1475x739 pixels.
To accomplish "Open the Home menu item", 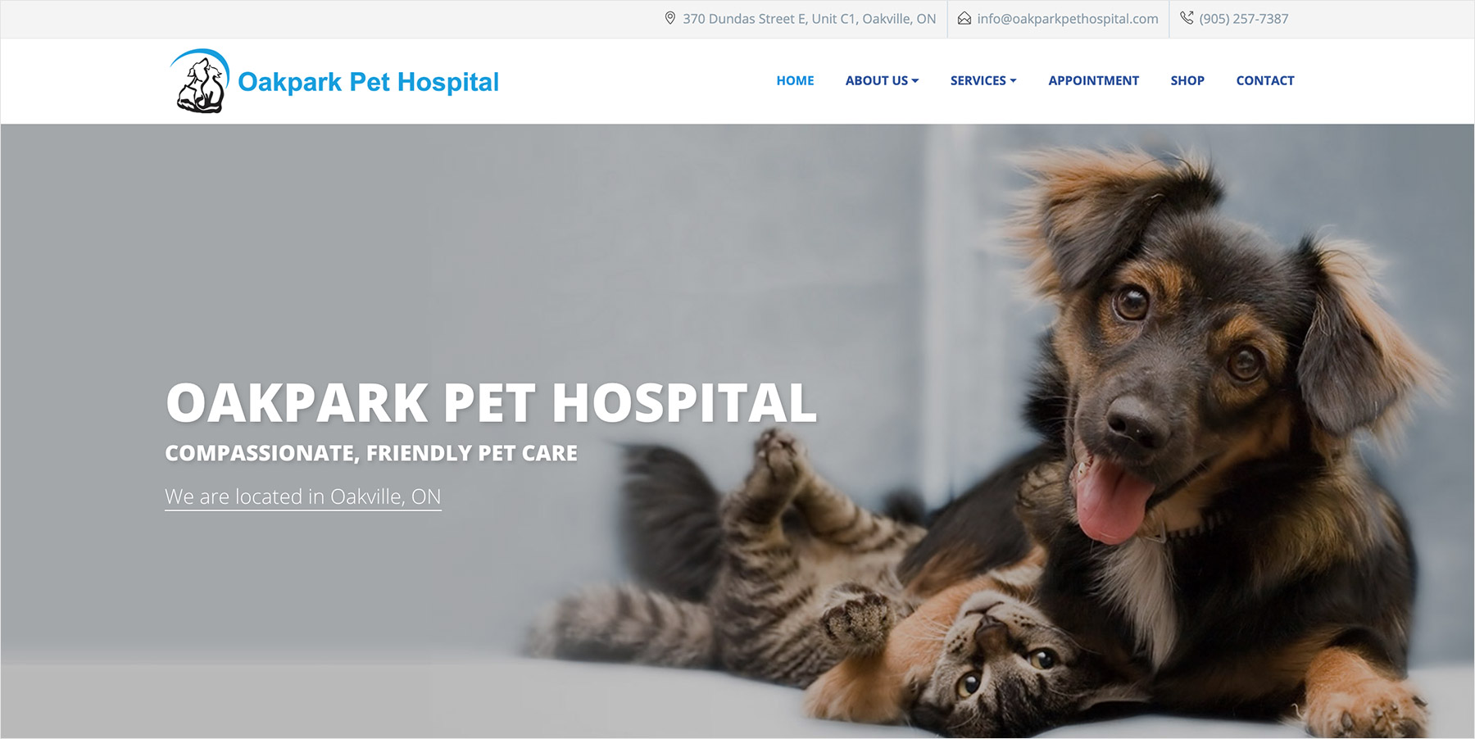I will [x=795, y=80].
